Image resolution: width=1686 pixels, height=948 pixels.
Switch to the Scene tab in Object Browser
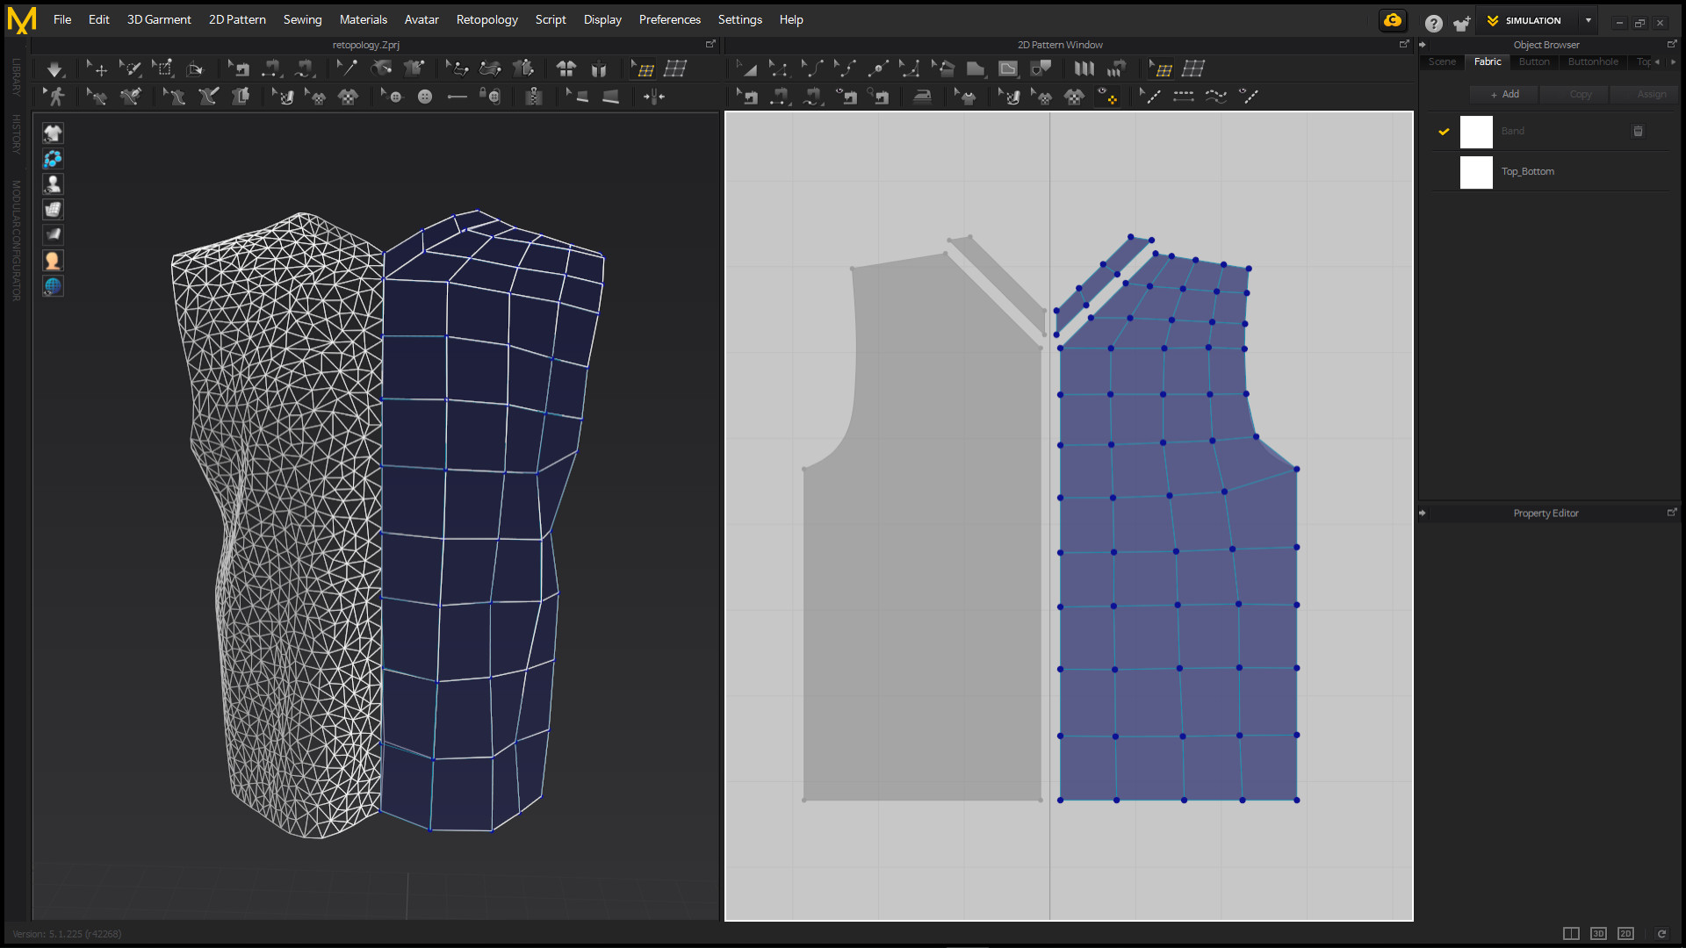(1441, 62)
